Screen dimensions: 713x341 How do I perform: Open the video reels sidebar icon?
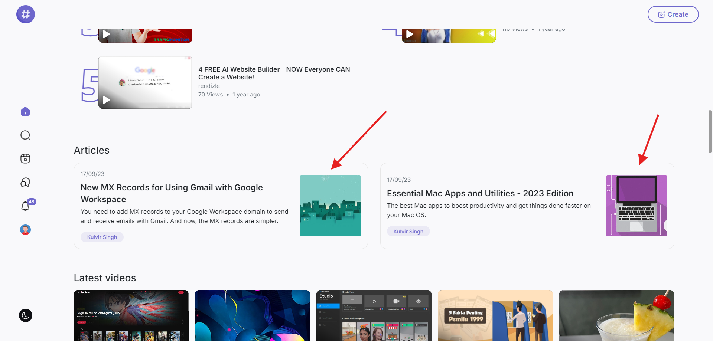point(25,159)
